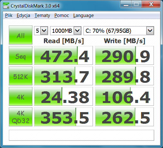
Task: Minimize the CrystalDiskMark window
Action: coord(126,4)
